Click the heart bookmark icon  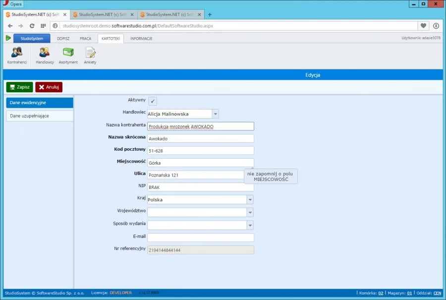tap(423, 26)
